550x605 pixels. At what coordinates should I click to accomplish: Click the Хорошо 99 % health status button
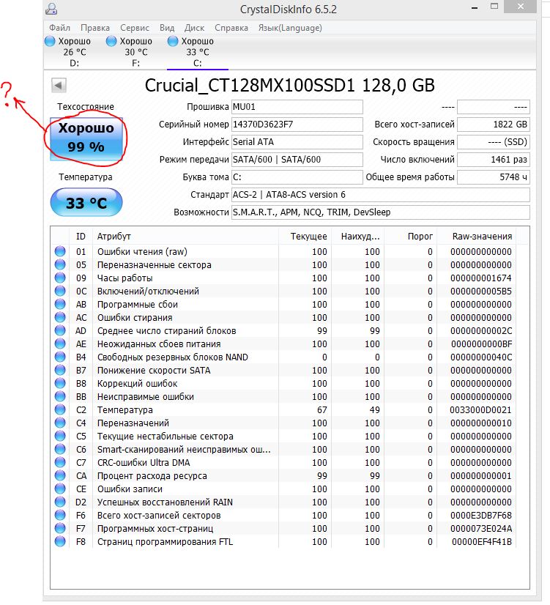pyautogui.click(x=86, y=139)
